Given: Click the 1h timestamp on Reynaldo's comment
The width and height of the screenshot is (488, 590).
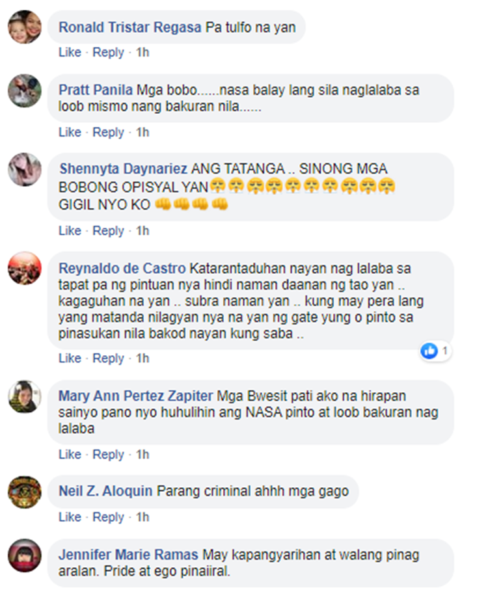Looking at the screenshot, I should click(142, 358).
